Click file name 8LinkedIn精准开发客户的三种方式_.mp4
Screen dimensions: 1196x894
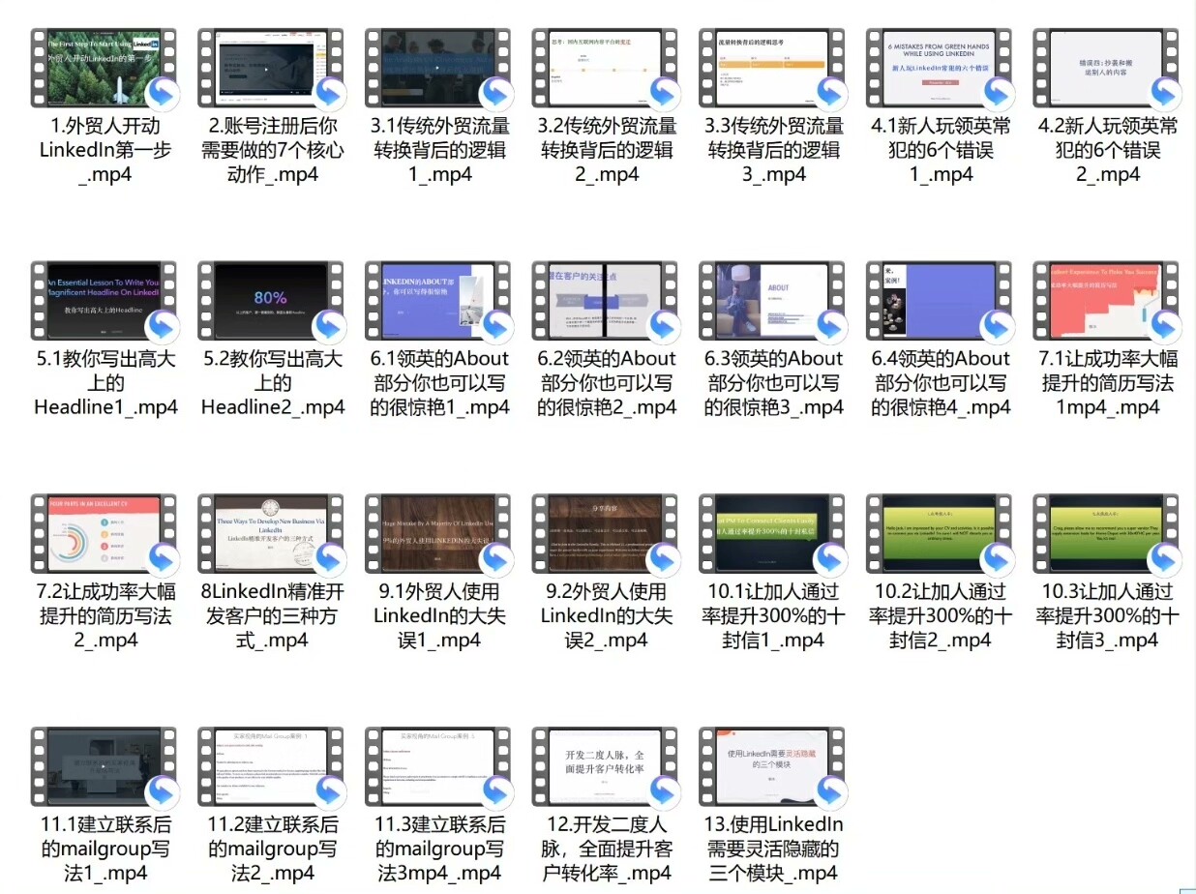[272, 616]
